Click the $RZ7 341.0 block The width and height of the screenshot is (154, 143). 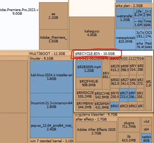[x=125, y=82]
